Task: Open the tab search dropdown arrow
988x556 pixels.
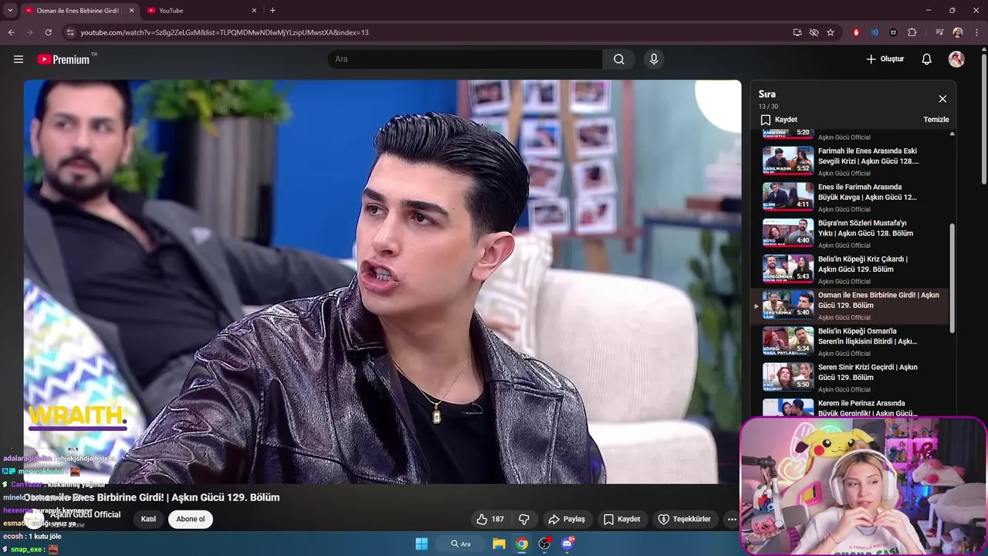Action: click(x=10, y=11)
